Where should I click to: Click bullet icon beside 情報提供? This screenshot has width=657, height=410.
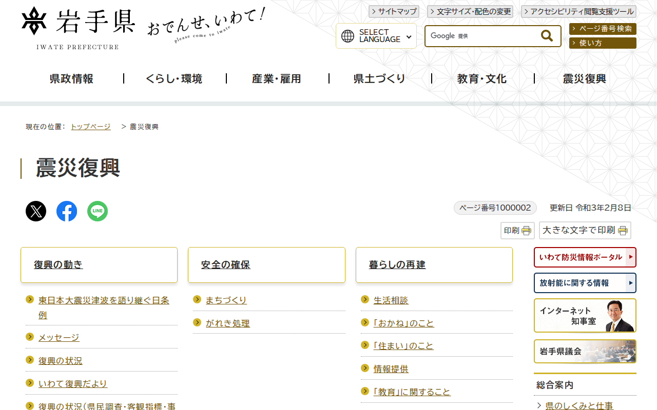coord(365,368)
